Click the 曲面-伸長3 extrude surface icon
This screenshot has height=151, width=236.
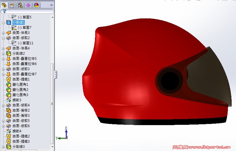pos(9,33)
